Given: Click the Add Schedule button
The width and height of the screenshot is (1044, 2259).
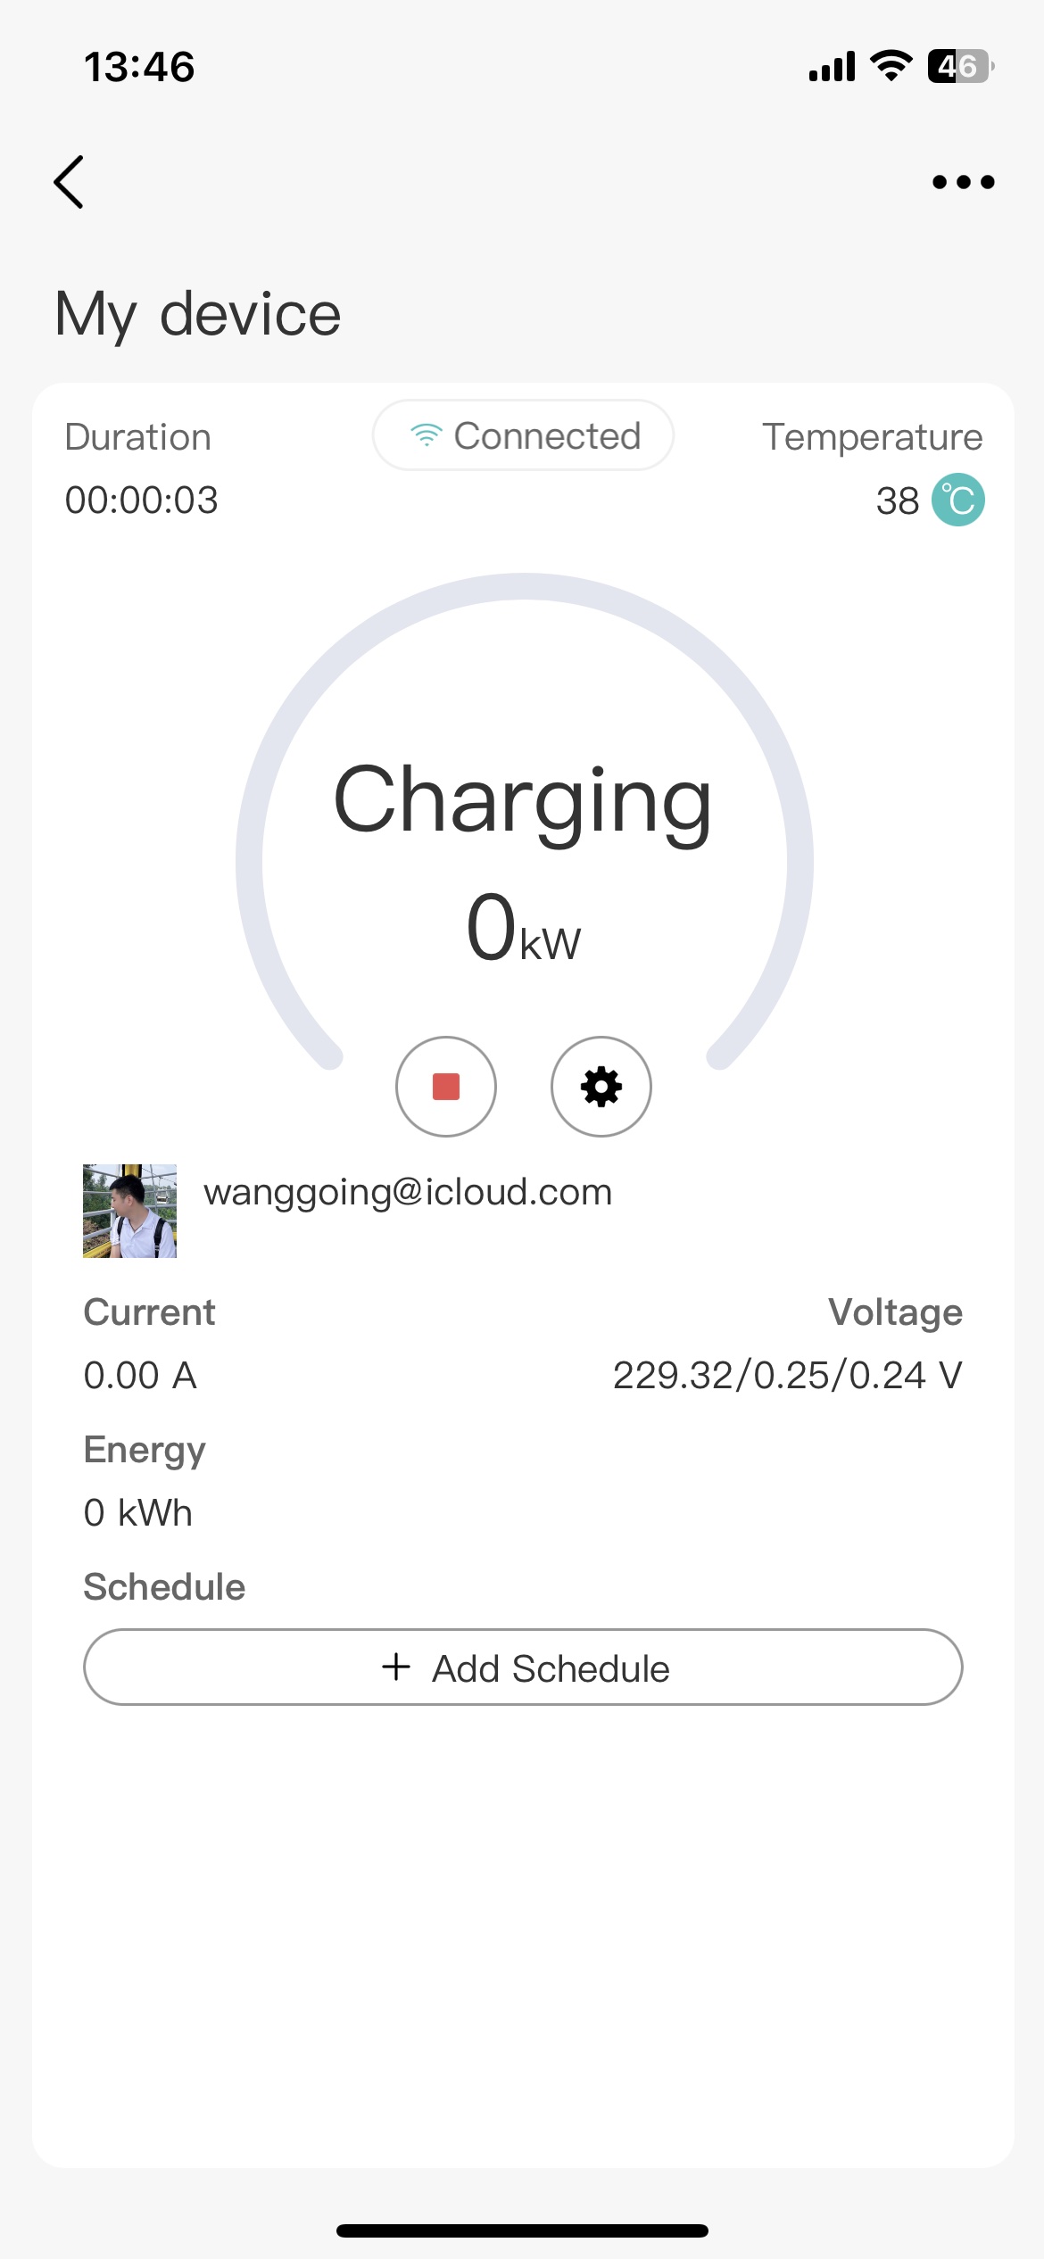Looking at the screenshot, I should click(x=523, y=1667).
